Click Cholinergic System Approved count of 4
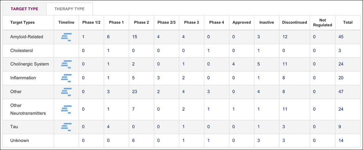Image resolution: width=363 pixels, height=150 pixels. pos(234,64)
